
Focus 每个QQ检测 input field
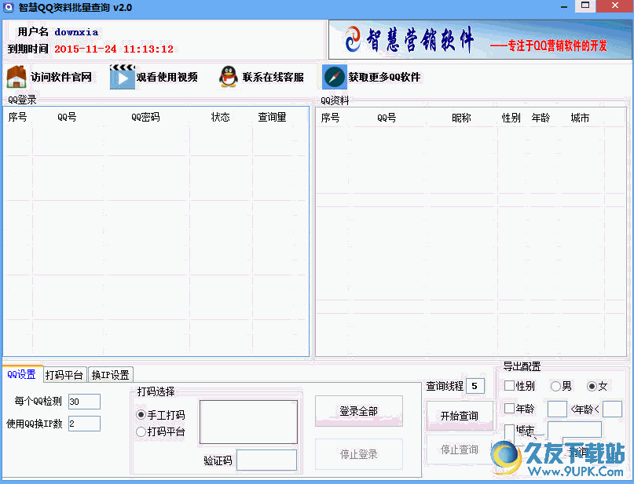pos(84,402)
